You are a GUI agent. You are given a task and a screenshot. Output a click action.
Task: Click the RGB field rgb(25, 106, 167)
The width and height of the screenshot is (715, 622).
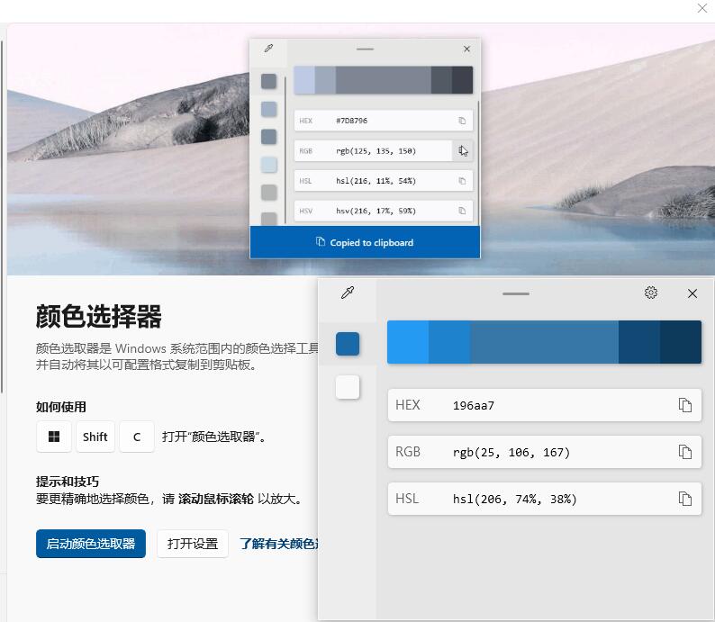point(545,452)
